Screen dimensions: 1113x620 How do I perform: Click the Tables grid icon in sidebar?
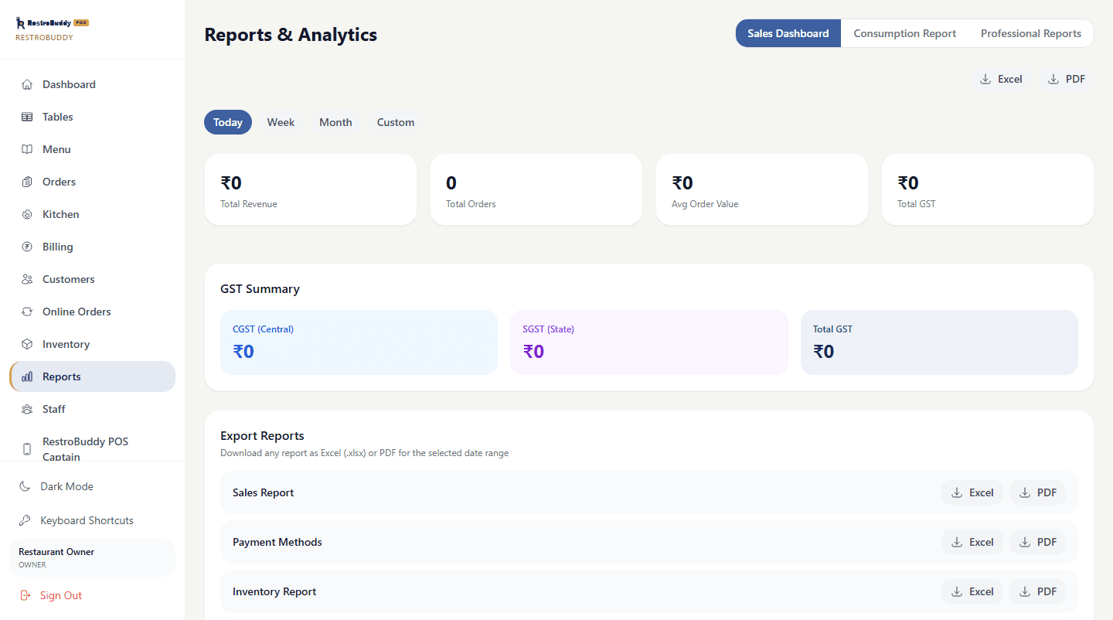tap(27, 117)
